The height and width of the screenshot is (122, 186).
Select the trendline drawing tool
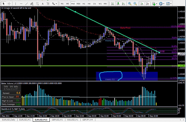(x=26, y=4)
